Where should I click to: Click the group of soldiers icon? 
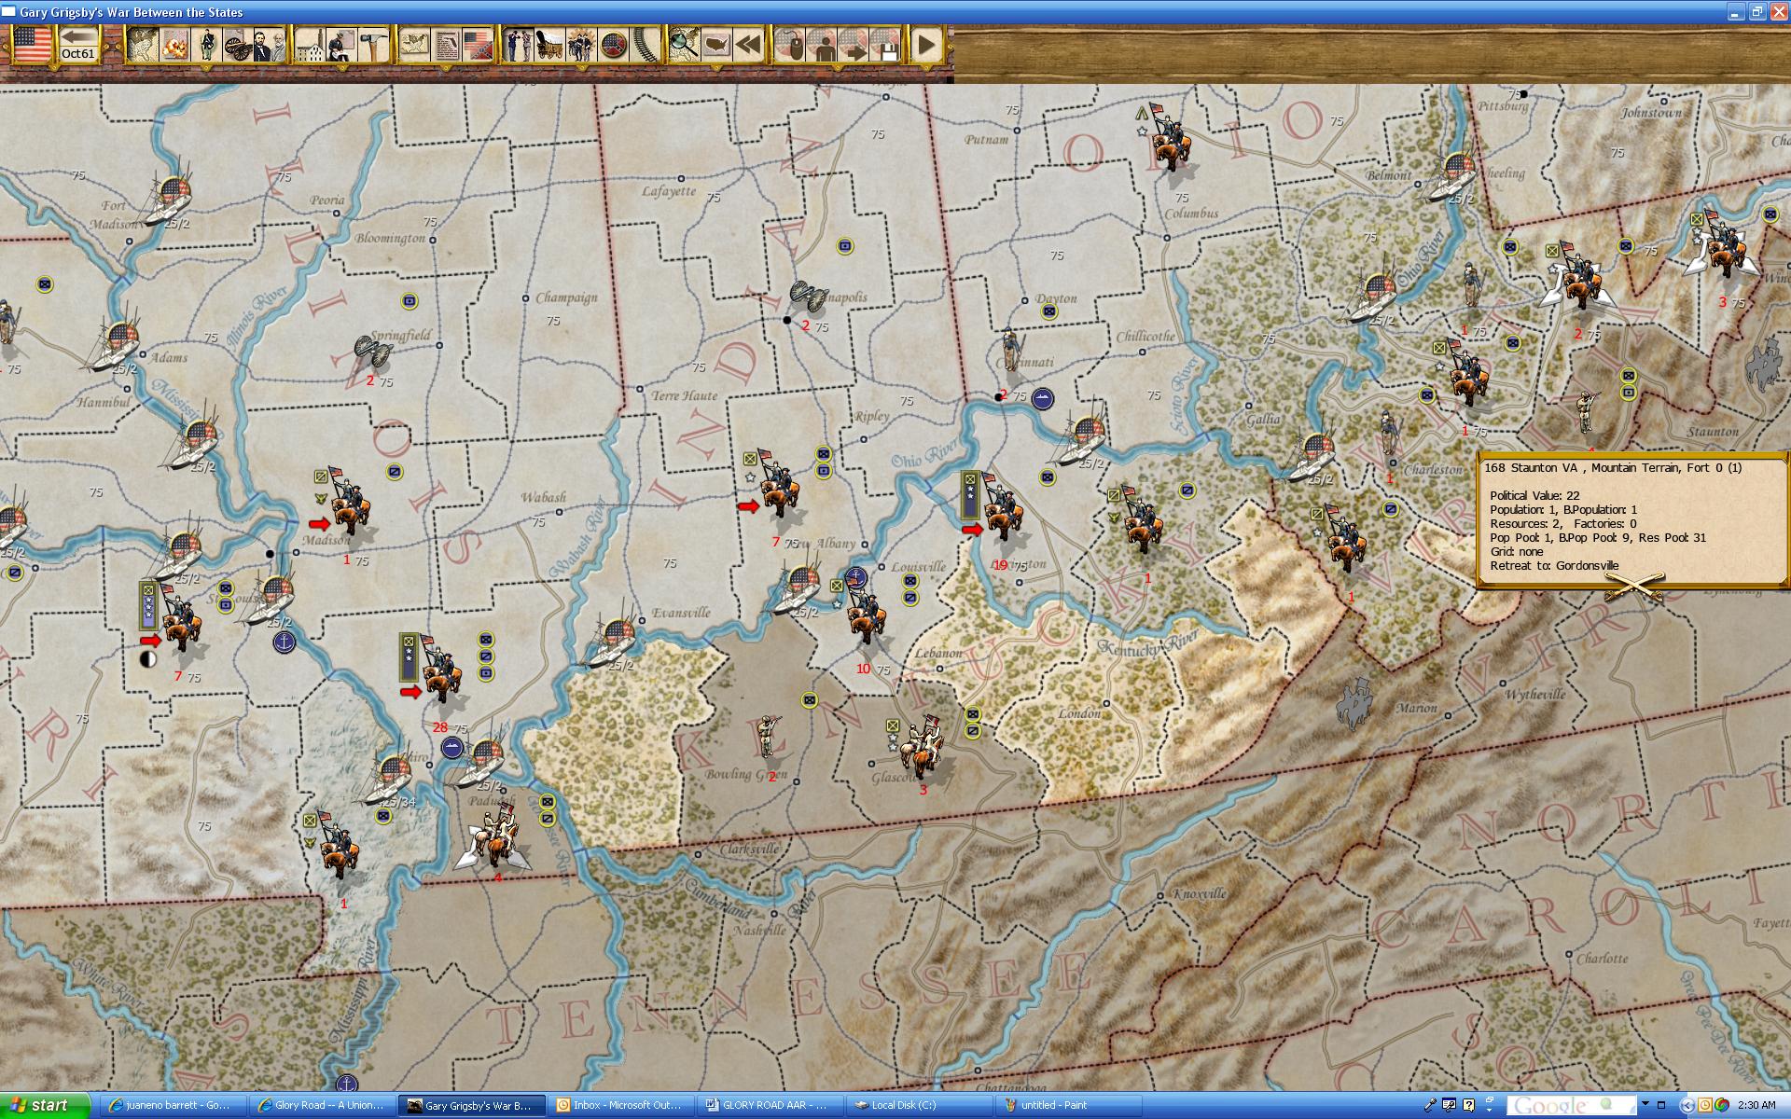(x=582, y=44)
